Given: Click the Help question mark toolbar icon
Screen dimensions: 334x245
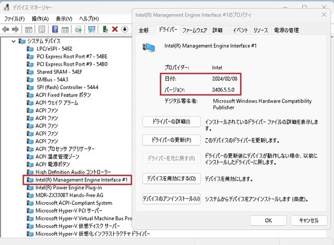Looking at the screenshot, I should coord(55,29).
